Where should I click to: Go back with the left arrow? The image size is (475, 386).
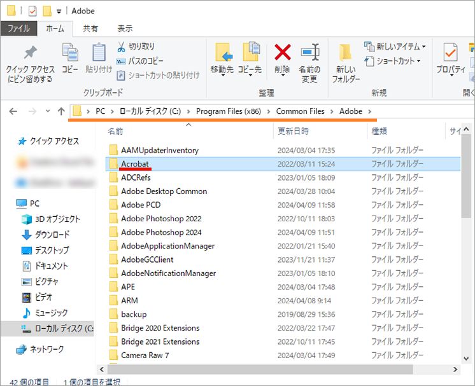(13, 112)
